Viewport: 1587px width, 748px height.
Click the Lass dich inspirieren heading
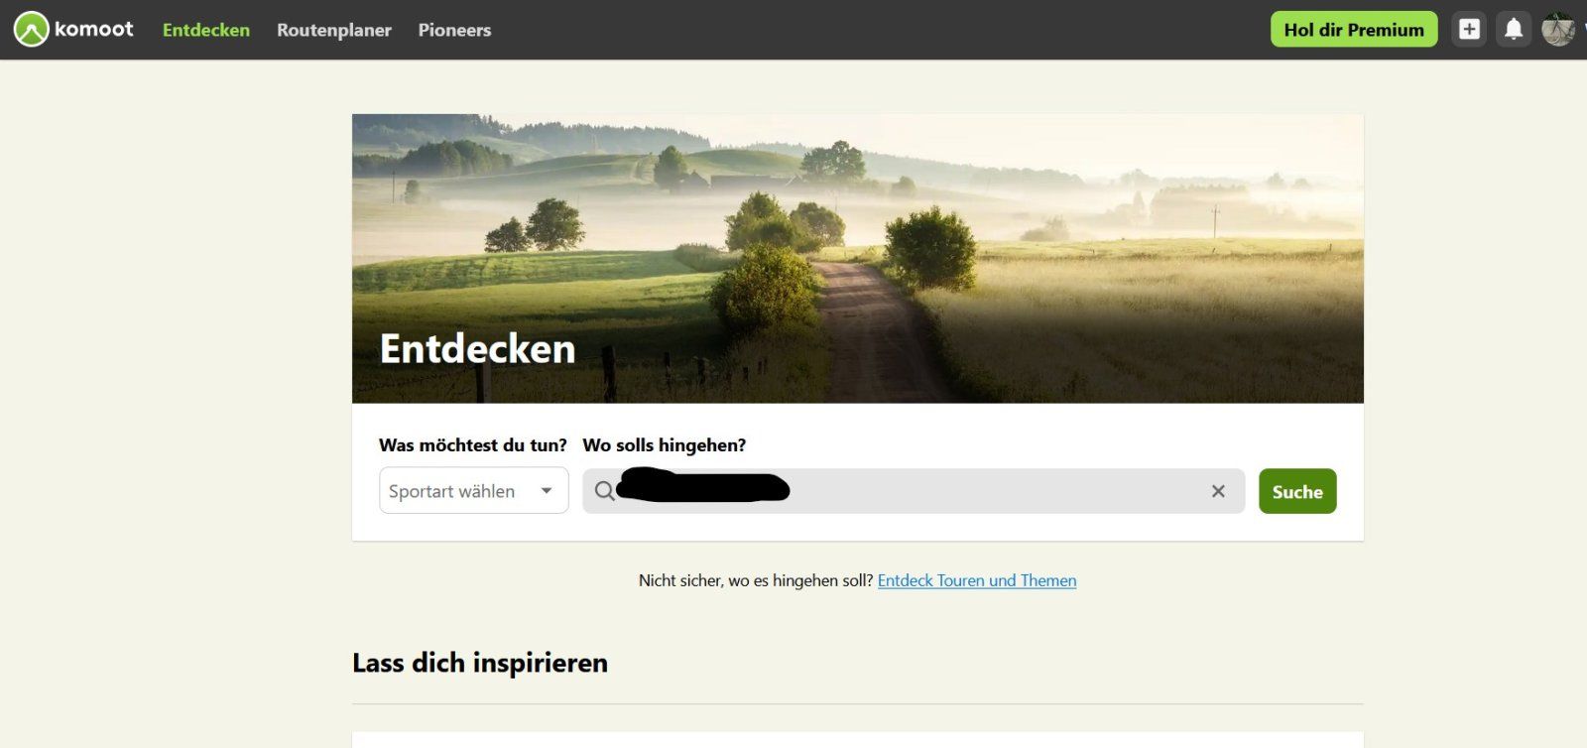click(x=480, y=663)
